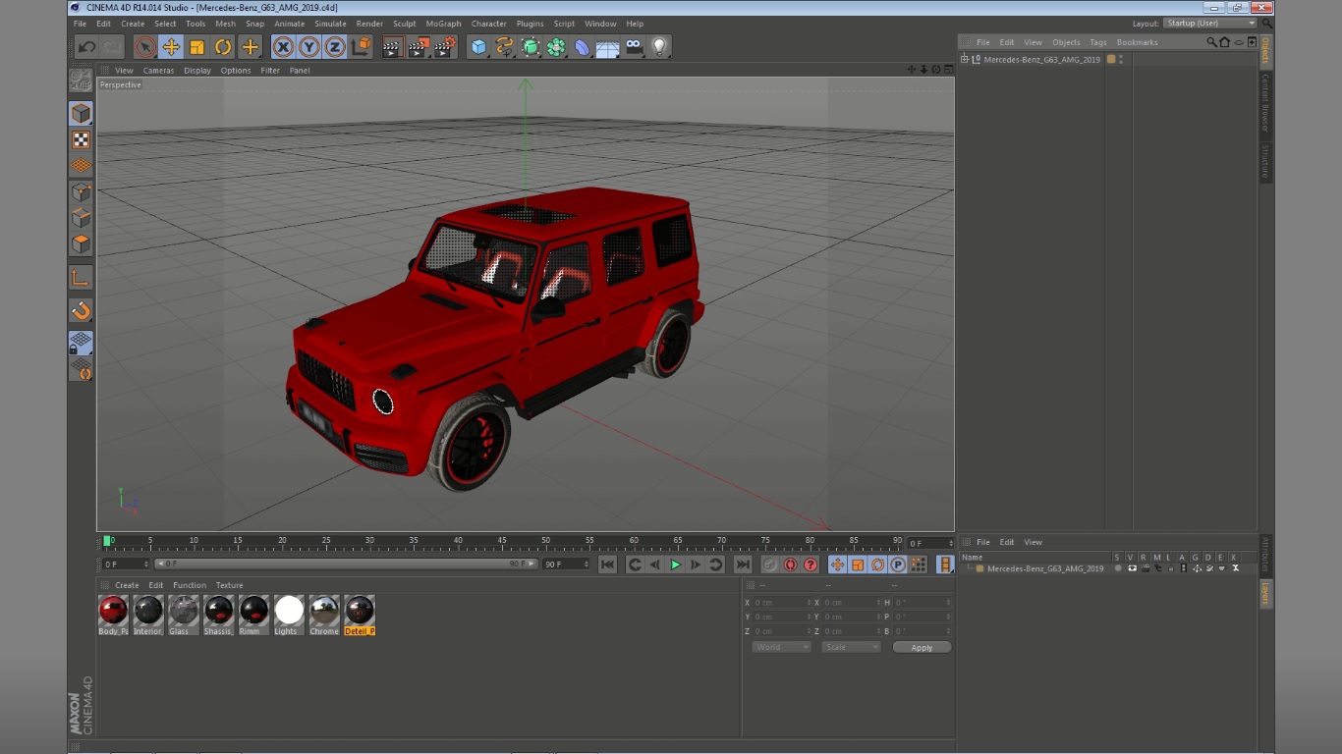The image size is (1342, 754).
Task: Expand Mercedes-Benz_G63_AMG_2019 in Object Manager
Action: pos(965,59)
